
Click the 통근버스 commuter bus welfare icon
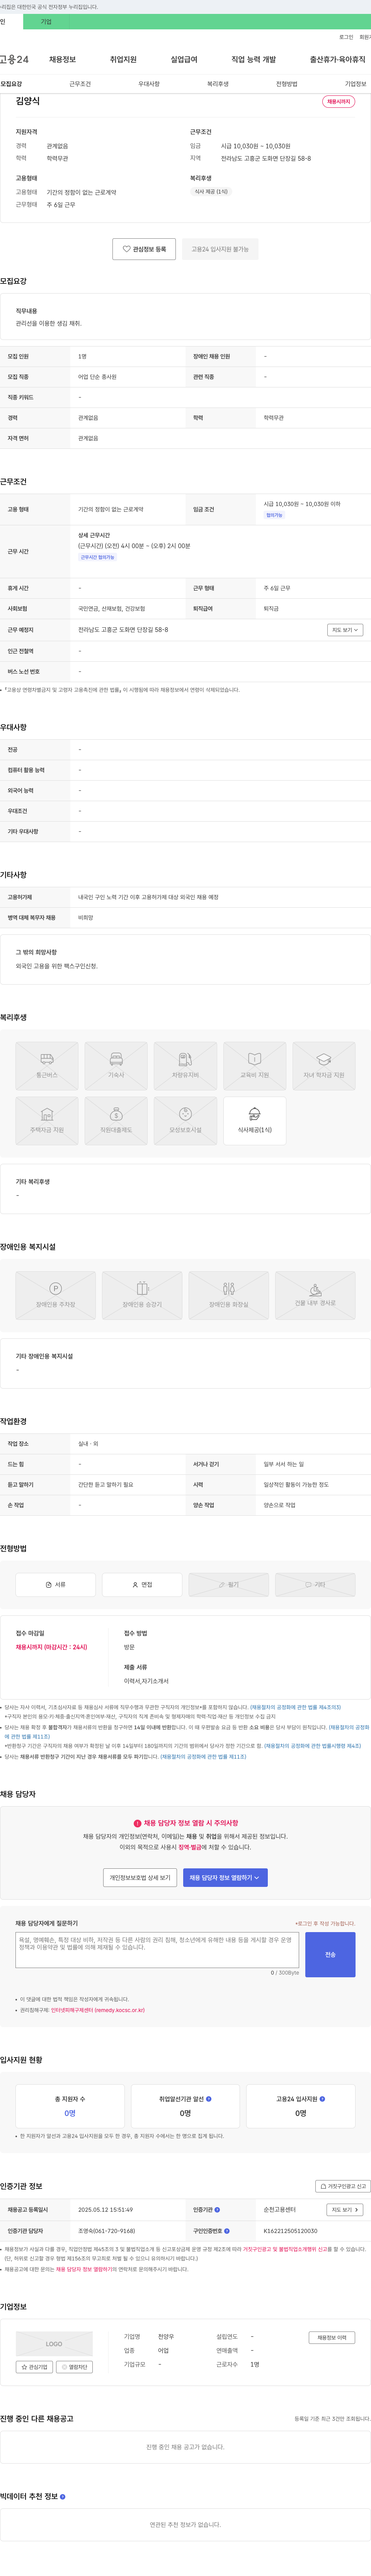click(x=47, y=1066)
